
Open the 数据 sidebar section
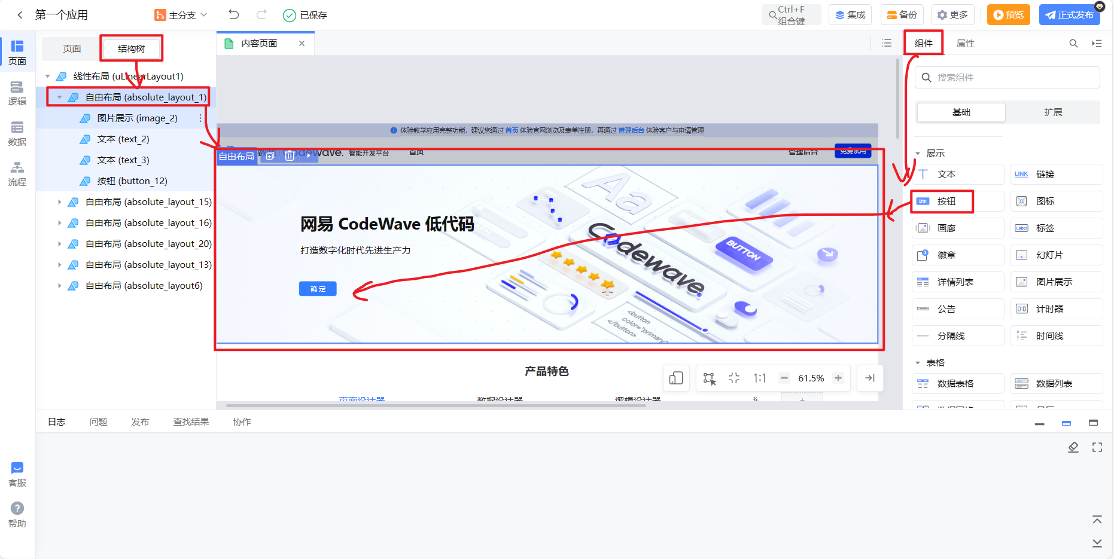click(x=17, y=134)
